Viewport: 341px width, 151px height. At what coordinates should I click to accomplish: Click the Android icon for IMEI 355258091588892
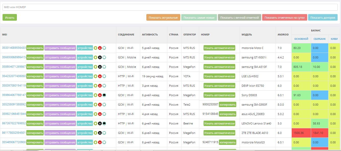[x=96, y=105]
